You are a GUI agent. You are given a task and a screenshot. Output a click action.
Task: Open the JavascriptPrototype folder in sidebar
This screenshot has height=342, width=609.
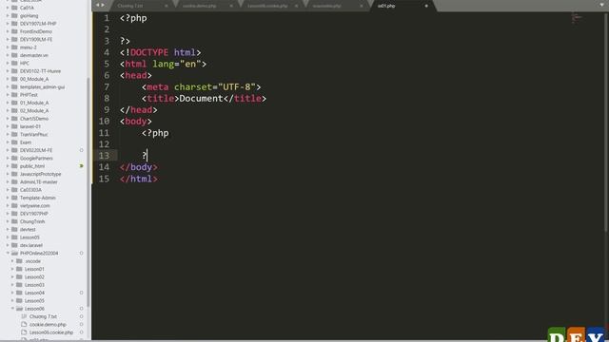pos(40,174)
